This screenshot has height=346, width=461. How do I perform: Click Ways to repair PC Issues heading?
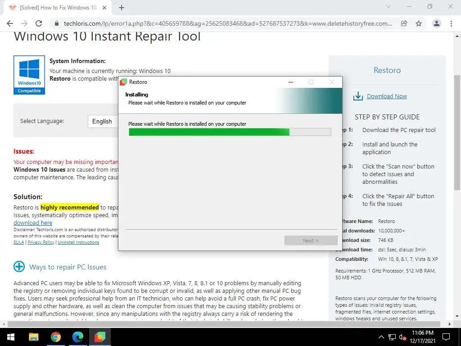[x=68, y=267]
